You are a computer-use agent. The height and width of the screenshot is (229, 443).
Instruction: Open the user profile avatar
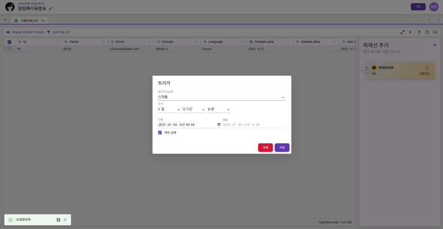pos(434,7)
